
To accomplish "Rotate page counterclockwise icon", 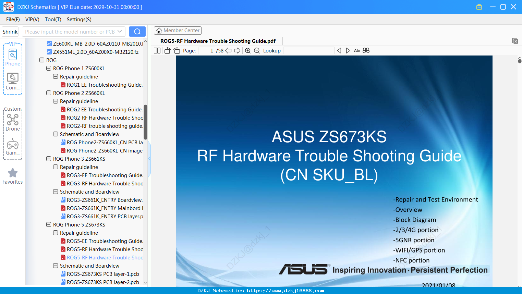I will point(168,51).
